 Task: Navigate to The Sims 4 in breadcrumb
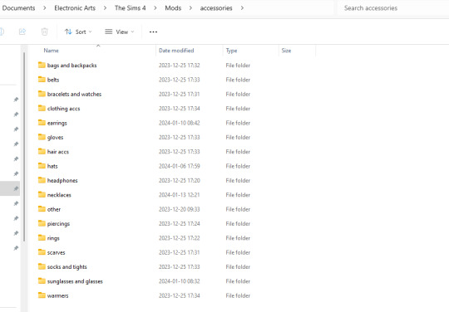point(131,8)
